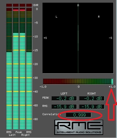Click the 'LEFT' column header
The image size is (117, 138).
point(64,94)
